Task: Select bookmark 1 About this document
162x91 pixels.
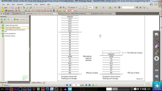Action: click(11, 25)
